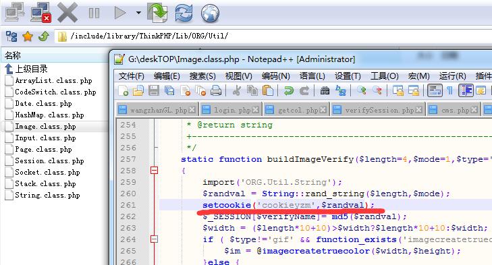Open the dropdown arrow beside play icon
The height and width of the screenshot is (265, 492).
pyautogui.click(x=138, y=13)
